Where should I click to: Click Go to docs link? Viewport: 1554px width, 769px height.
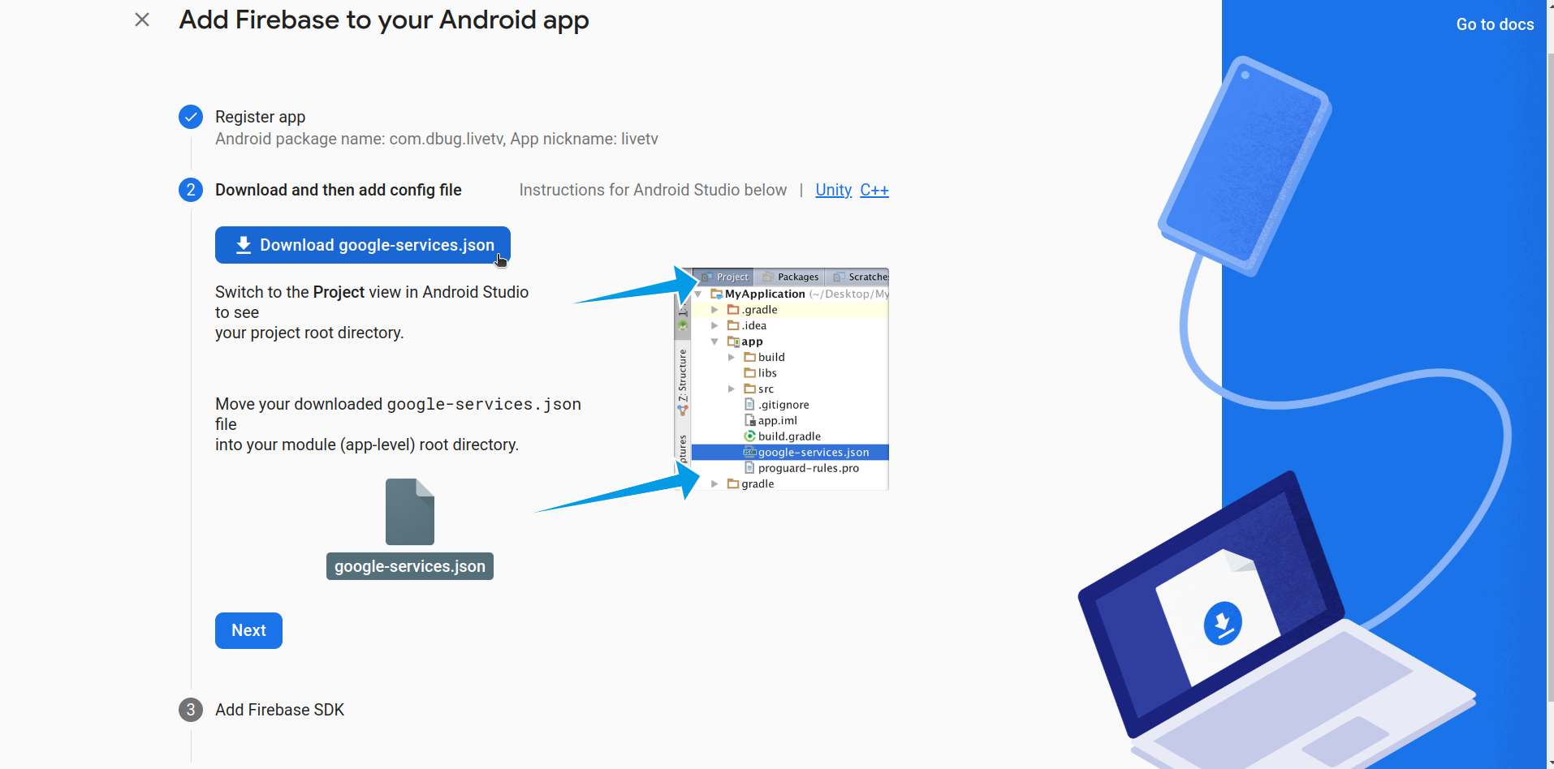1495,24
